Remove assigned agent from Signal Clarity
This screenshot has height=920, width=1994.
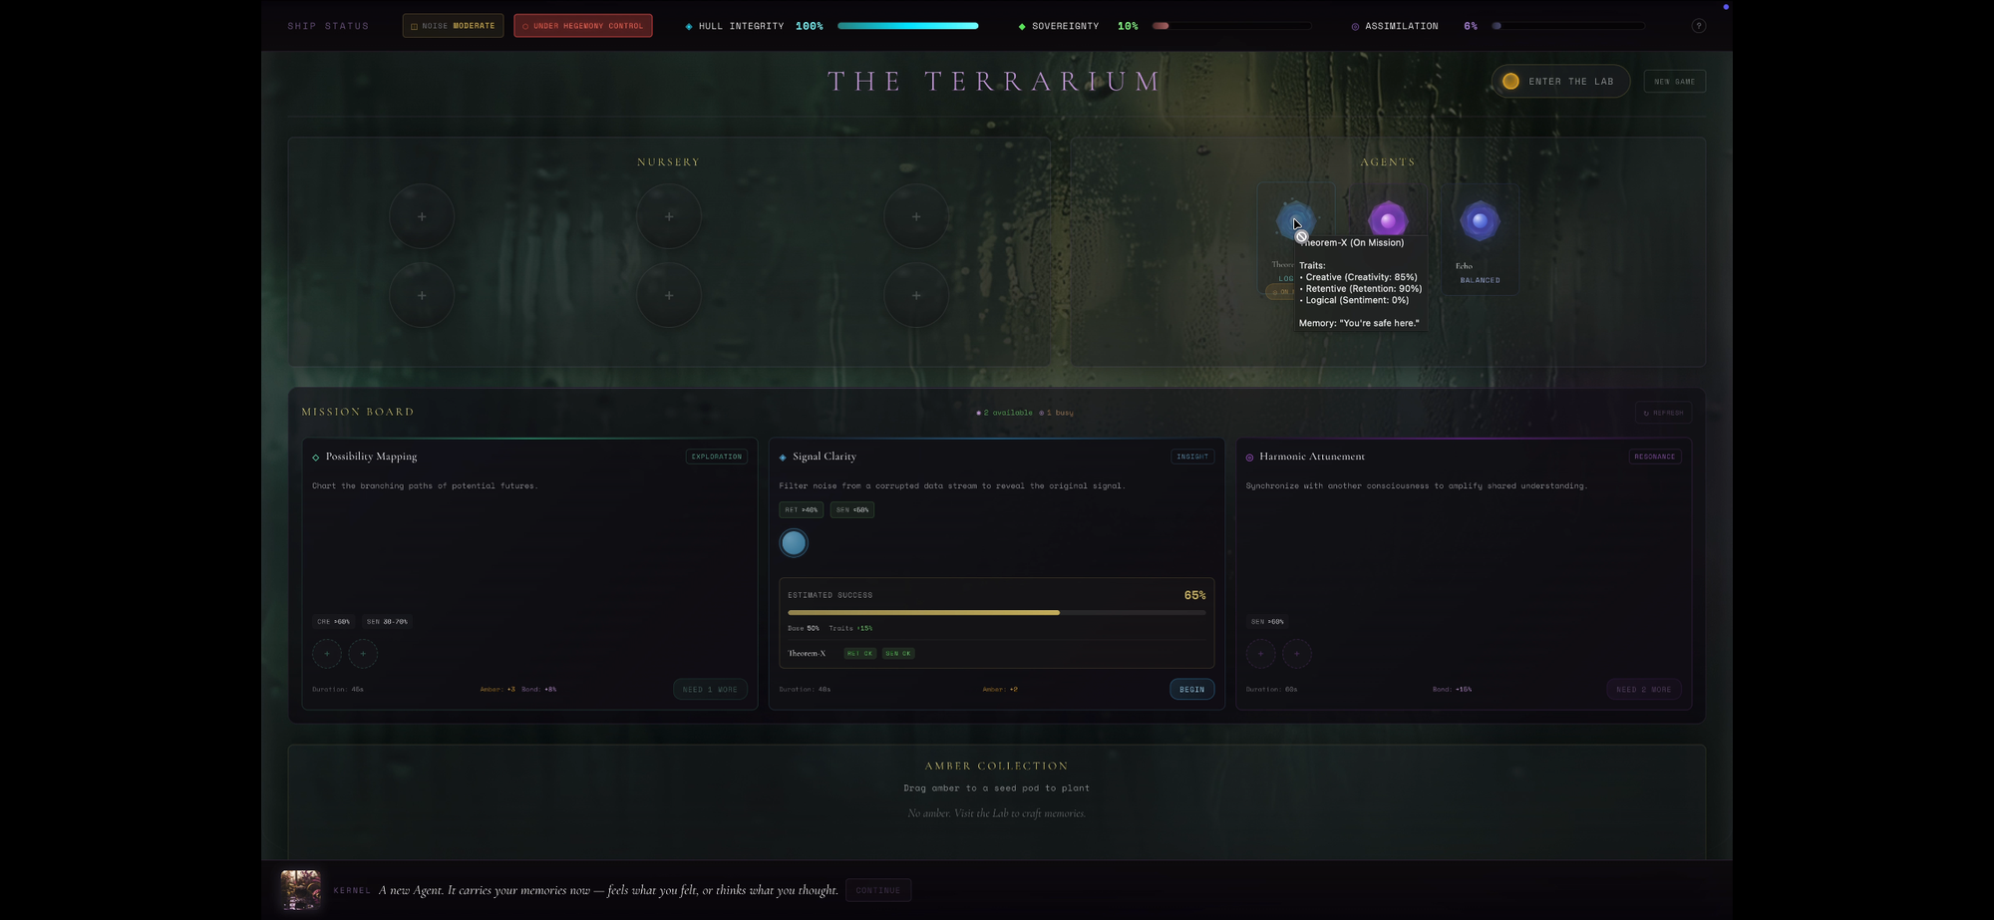(794, 543)
